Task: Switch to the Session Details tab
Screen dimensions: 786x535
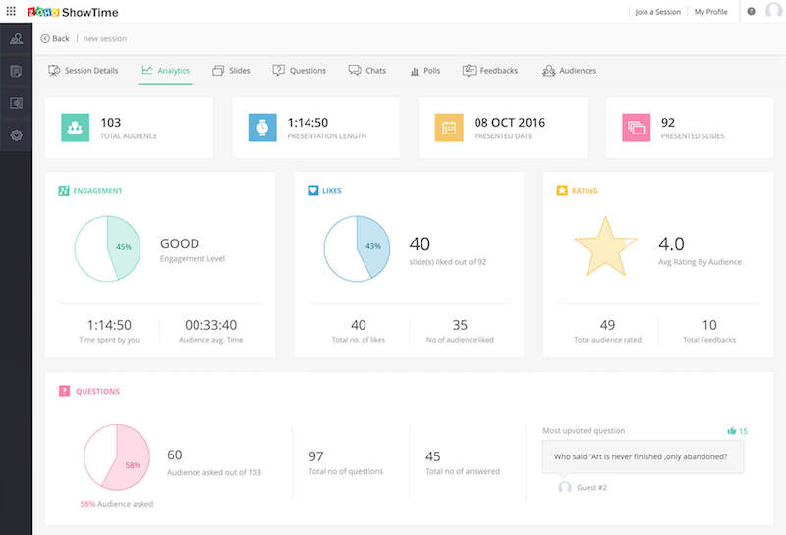Action: [84, 71]
